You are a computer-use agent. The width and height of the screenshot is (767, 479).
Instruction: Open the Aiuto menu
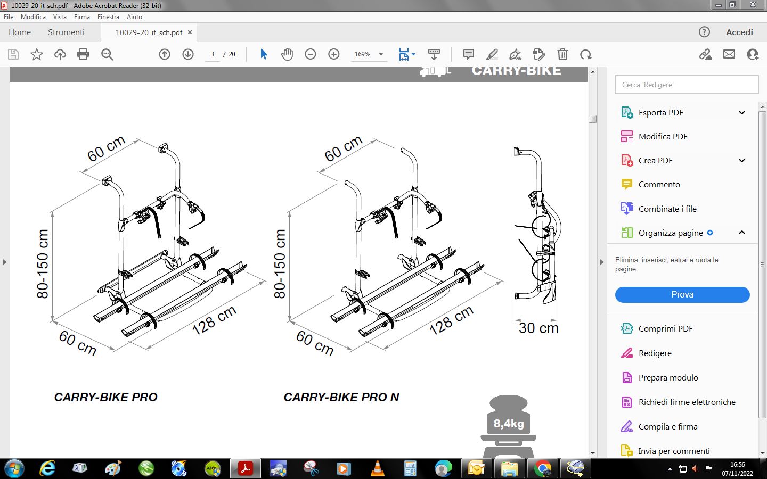click(134, 17)
